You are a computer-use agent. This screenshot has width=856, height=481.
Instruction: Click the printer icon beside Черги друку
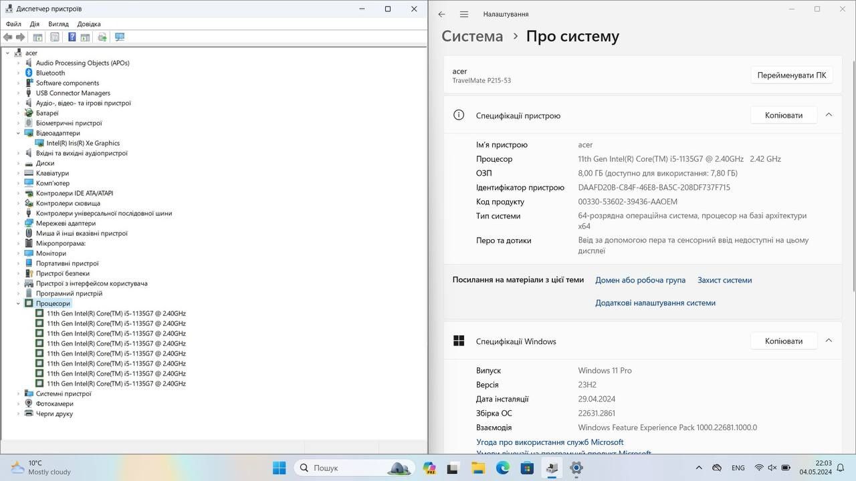pyautogui.click(x=29, y=414)
